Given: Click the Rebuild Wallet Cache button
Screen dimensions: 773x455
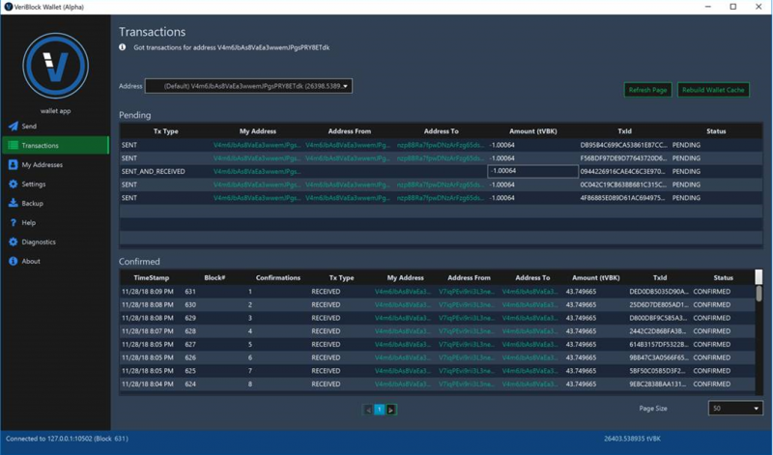Looking at the screenshot, I should [713, 90].
